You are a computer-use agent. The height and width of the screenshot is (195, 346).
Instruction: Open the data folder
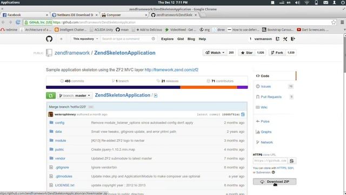coord(58,132)
